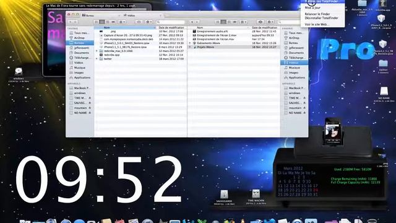396x223 pixels.
Task: Open arrange-by dropdown in Bureau pane toolbar
Action: pyautogui.click(x=123, y=22)
